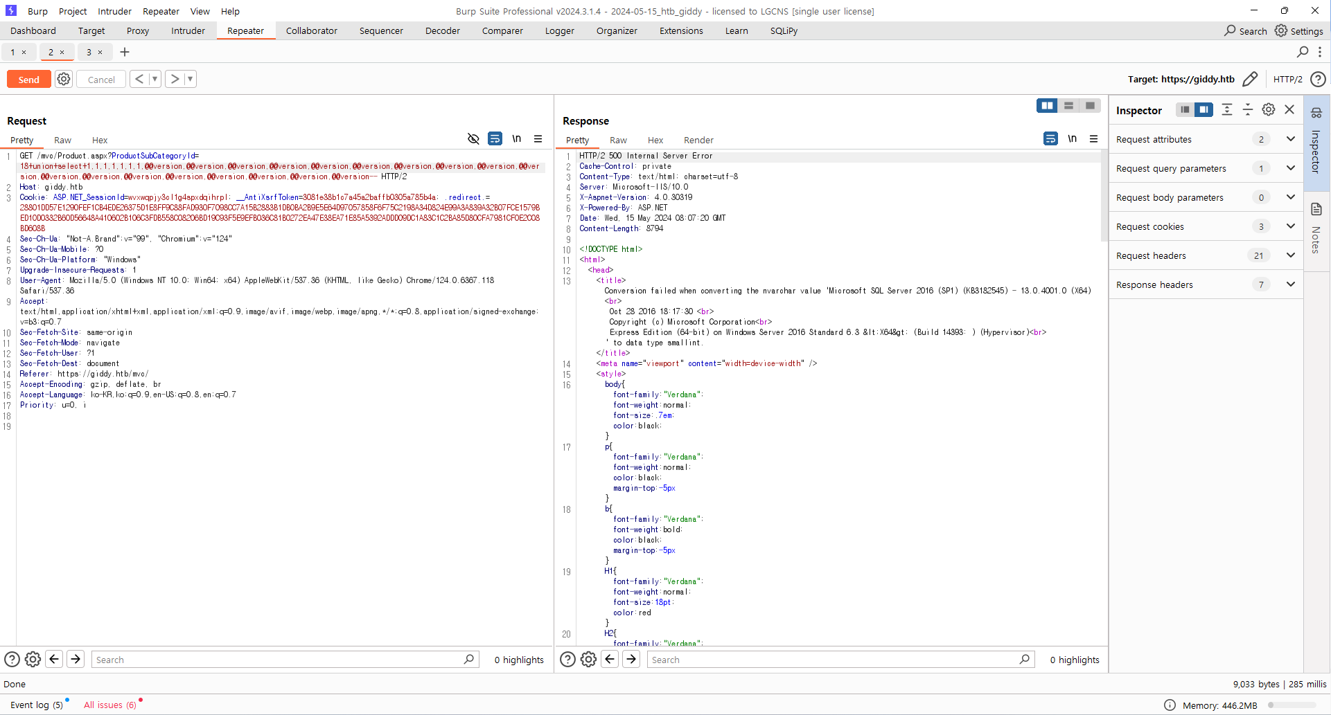
Task: Jump to next response search match
Action: click(631, 659)
